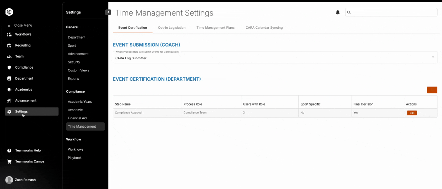The width and height of the screenshot is (442, 189).
Task: Click the Recruiting sidebar icon
Action: click(9, 46)
